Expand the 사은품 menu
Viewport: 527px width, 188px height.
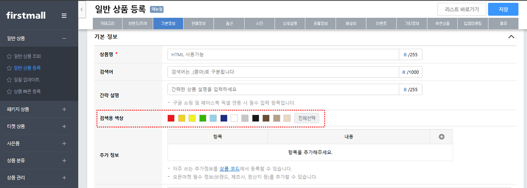(64, 143)
